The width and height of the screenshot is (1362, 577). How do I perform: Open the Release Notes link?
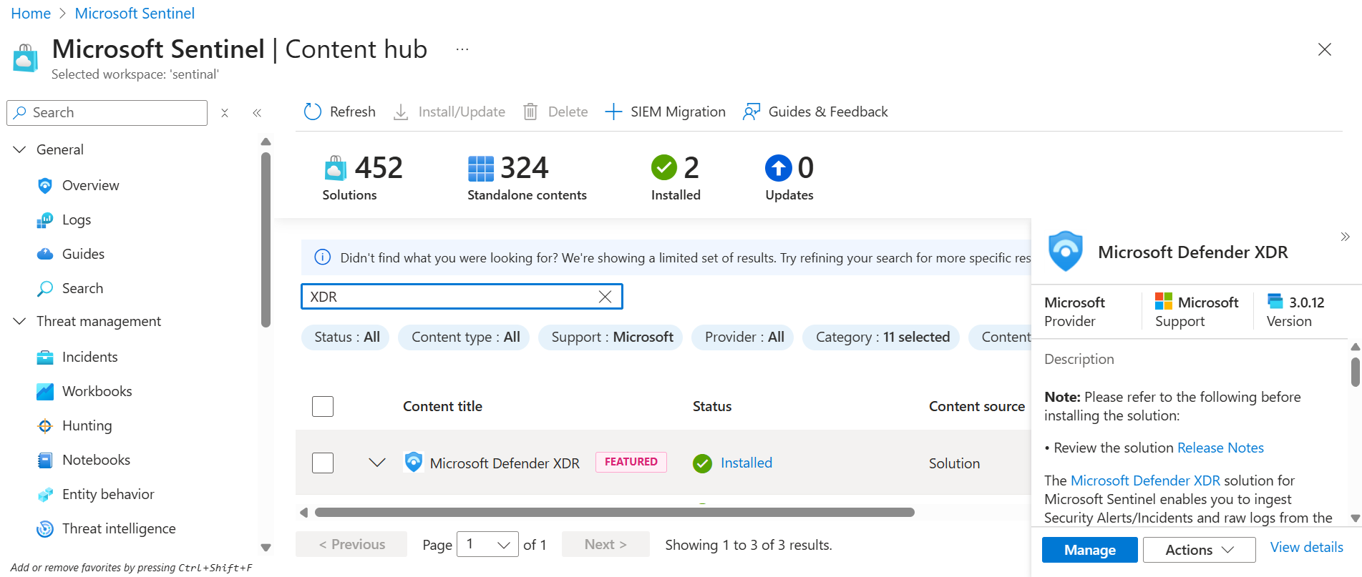1220,448
